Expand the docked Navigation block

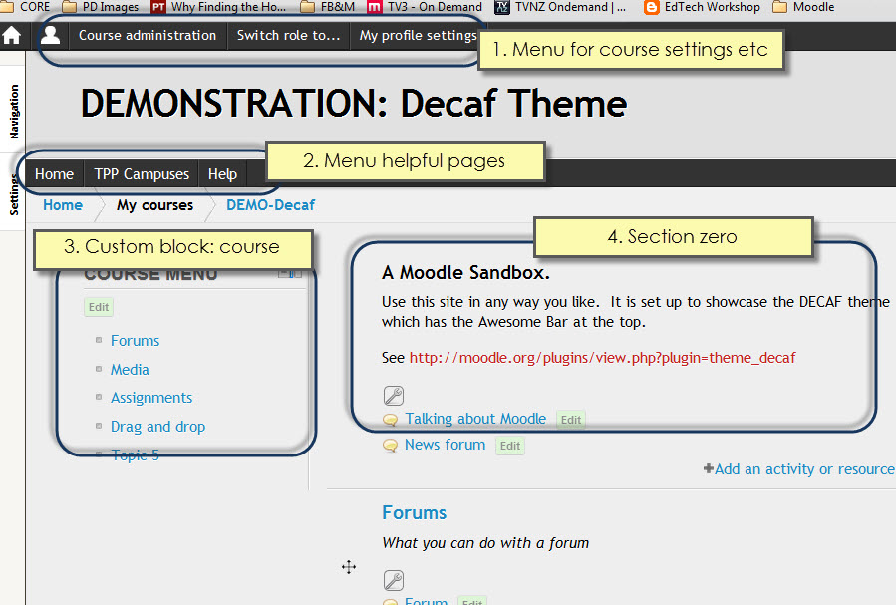pyautogui.click(x=14, y=111)
